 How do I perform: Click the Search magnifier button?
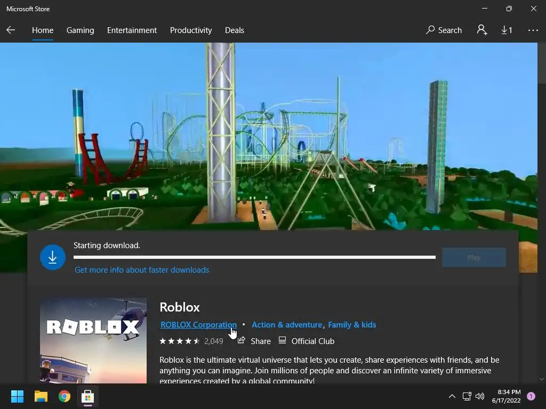444,30
